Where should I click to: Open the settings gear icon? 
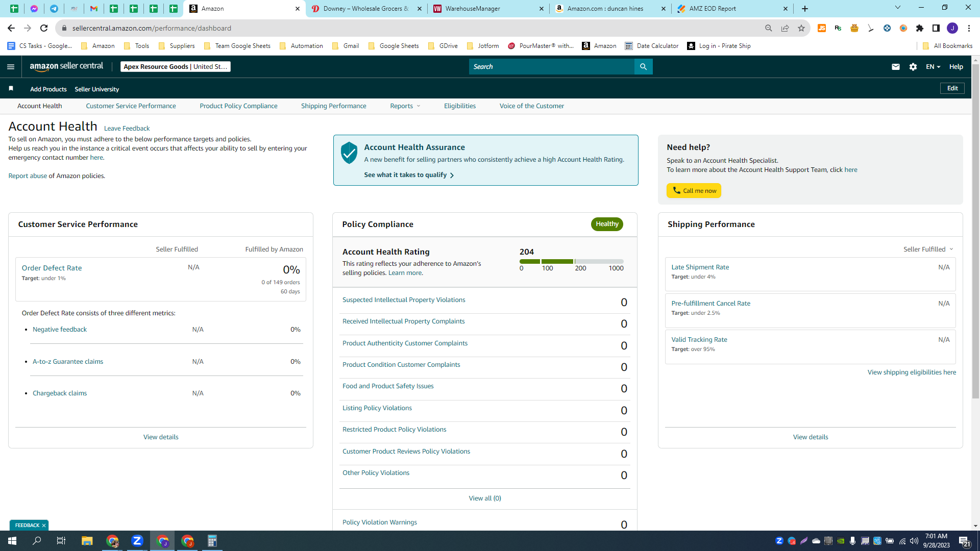[x=913, y=67]
